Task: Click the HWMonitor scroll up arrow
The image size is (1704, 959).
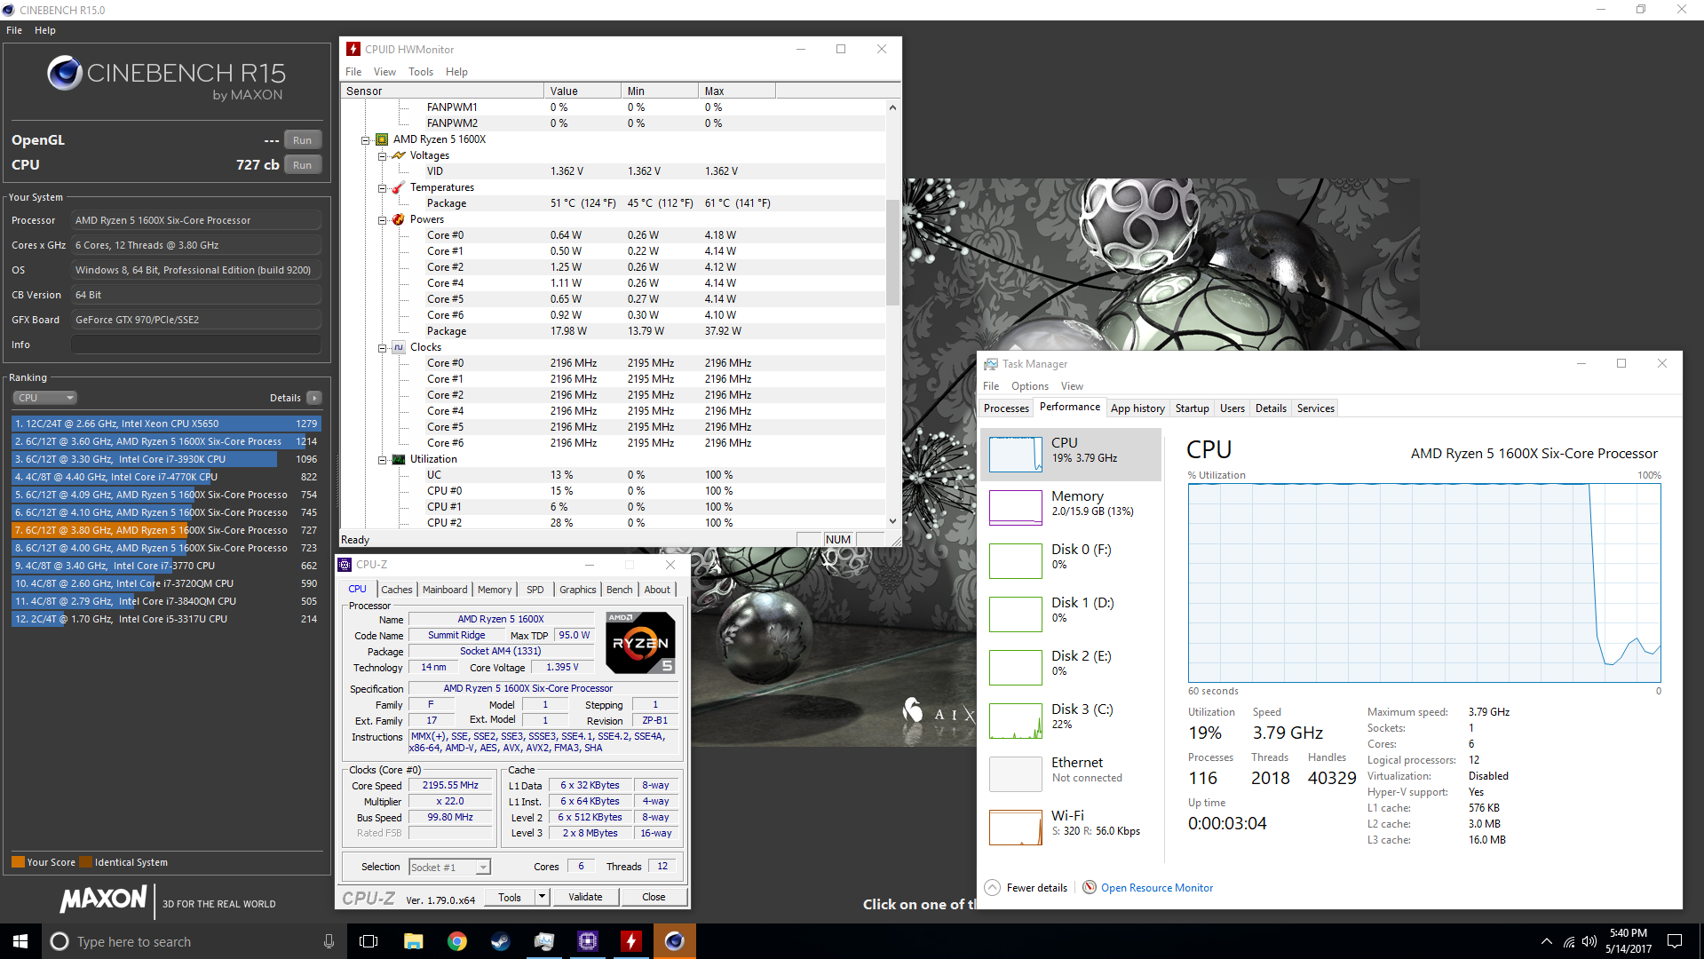Action: (x=892, y=107)
